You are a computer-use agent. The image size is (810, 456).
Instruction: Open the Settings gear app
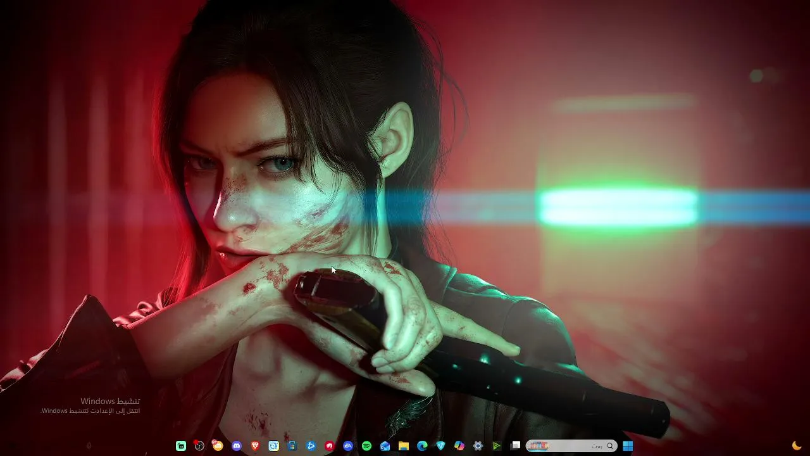click(x=478, y=446)
